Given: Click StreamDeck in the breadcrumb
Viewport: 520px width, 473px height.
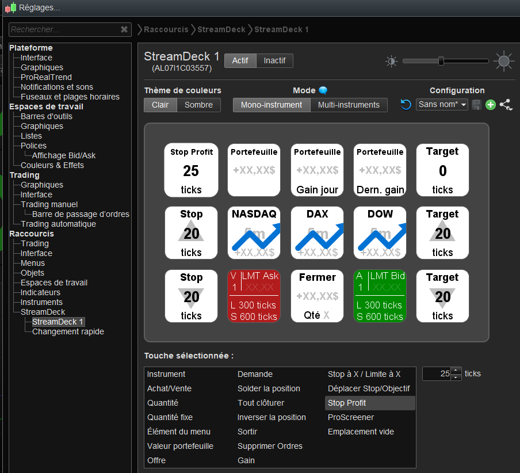Looking at the screenshot, I should [221, 29].
